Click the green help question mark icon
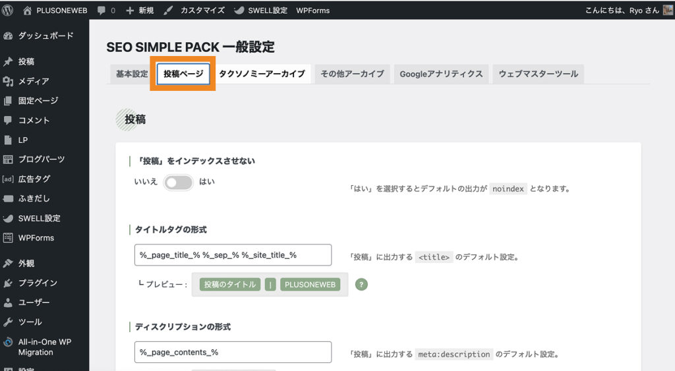 [x=361, y=285]
